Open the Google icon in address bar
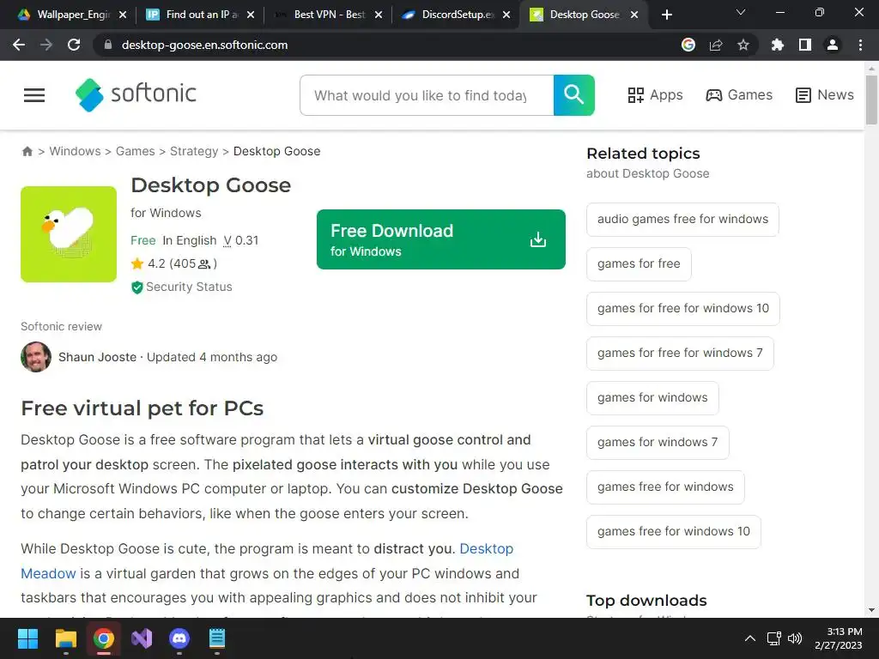879x659 pixels. tap(688, 45)
